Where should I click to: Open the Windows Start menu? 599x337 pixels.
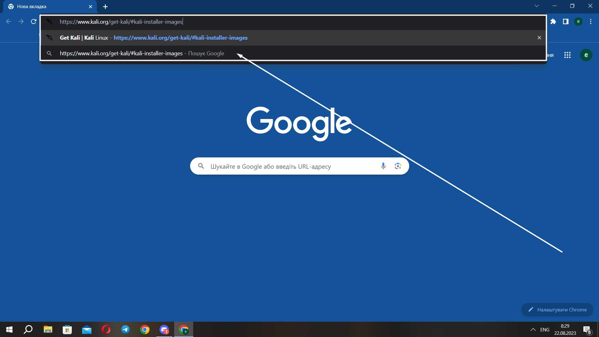coord(9,330)
